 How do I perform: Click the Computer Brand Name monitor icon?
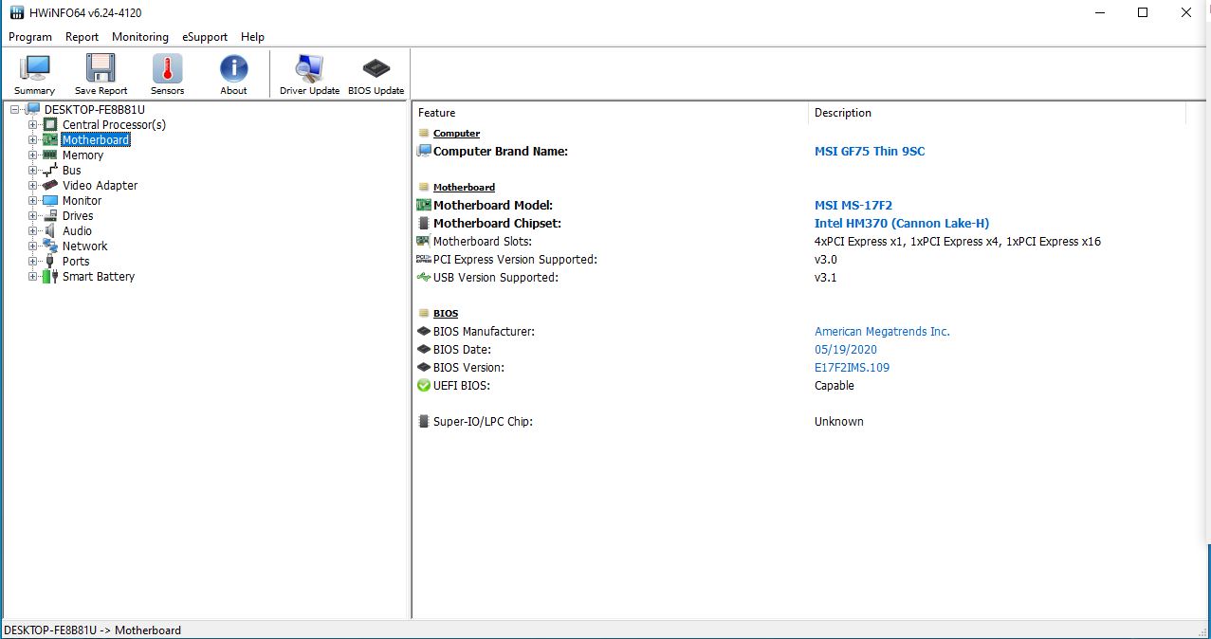[x=424, y=151]
